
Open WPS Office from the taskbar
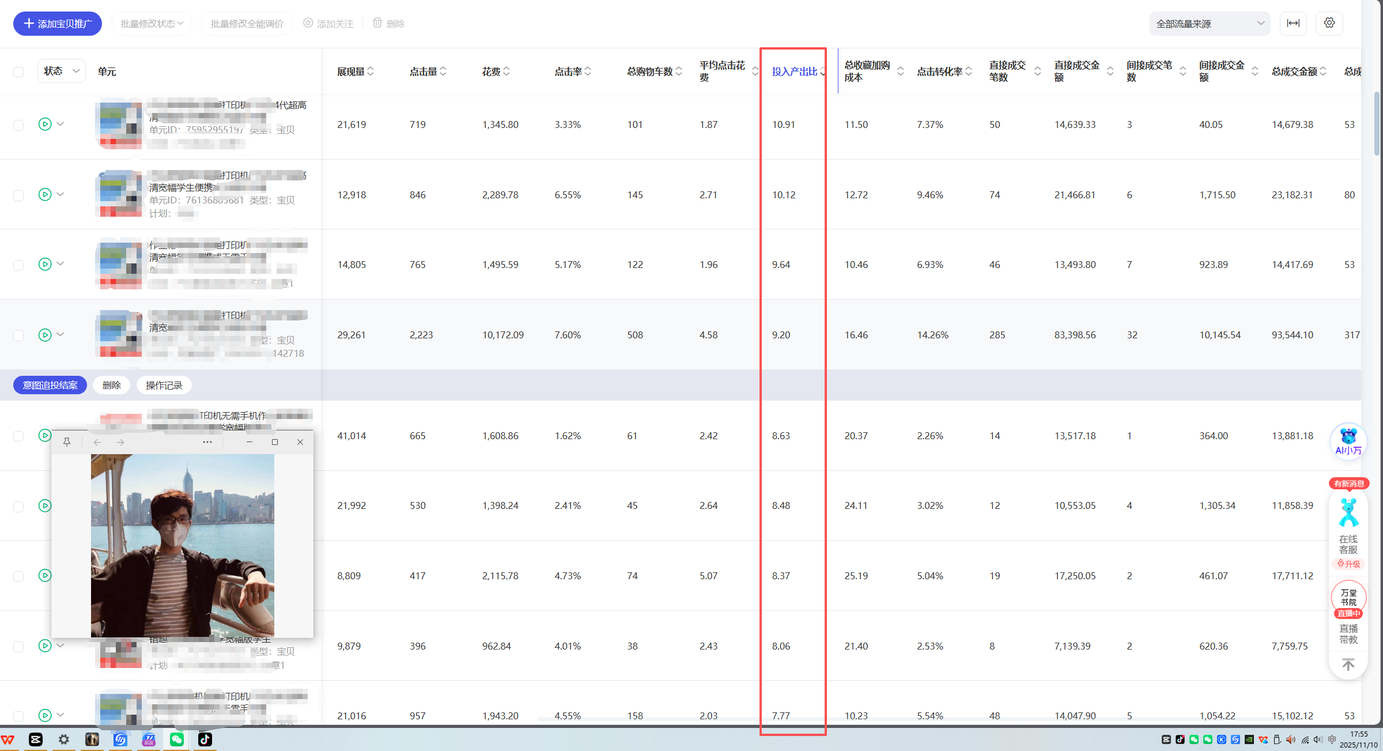click(x=8, y=739)
